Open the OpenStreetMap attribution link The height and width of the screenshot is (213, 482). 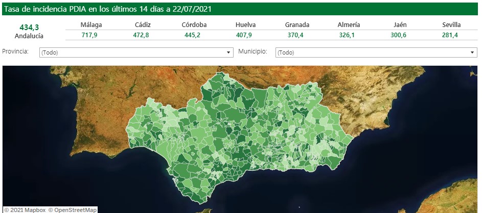tap(73, 210)
